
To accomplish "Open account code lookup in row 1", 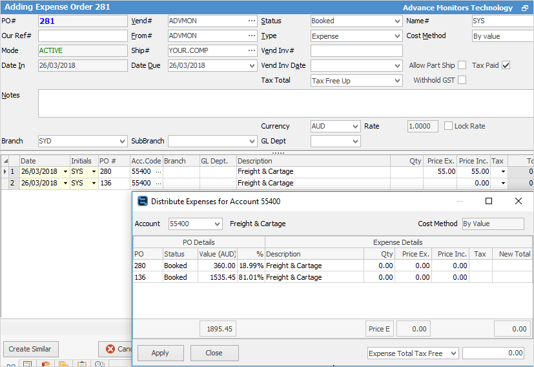I will click(x=158, y=172).
